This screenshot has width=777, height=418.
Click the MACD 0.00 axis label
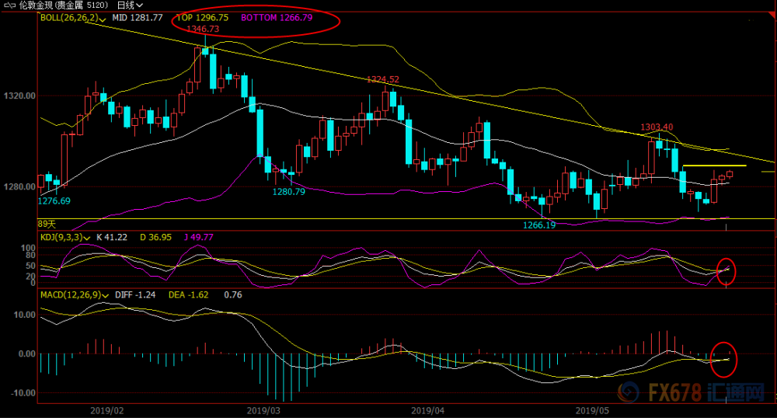click(26, 354)
